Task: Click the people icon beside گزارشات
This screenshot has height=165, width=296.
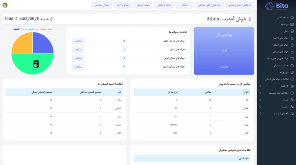Action: click(x=292, y=86)
